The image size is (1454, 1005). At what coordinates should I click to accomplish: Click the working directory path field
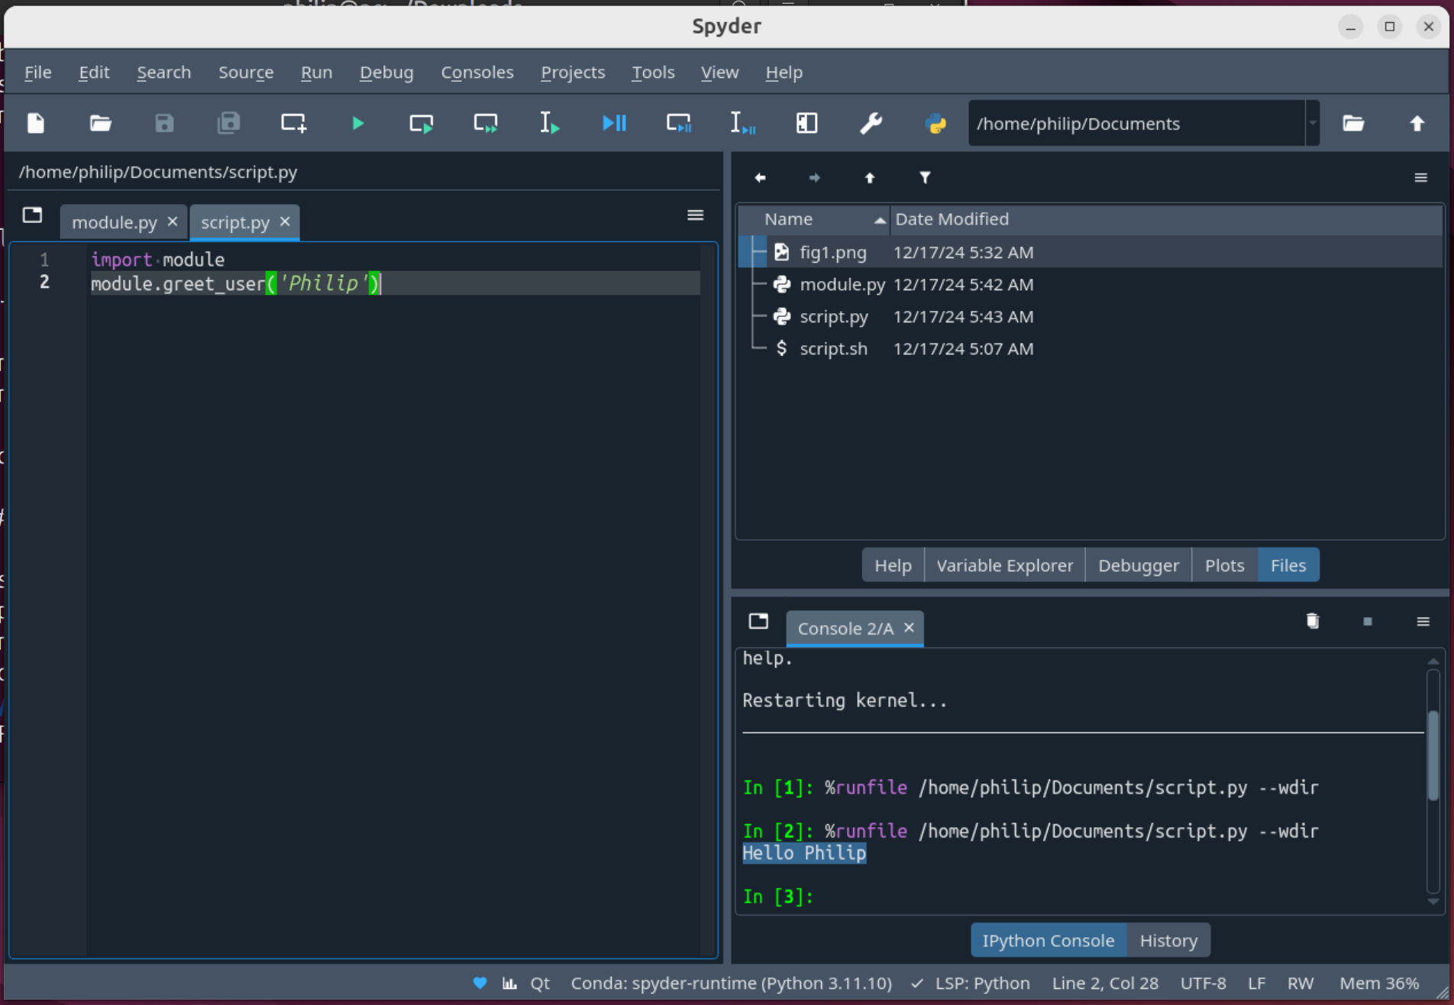pyautogui.click(x=1137, y=123)
